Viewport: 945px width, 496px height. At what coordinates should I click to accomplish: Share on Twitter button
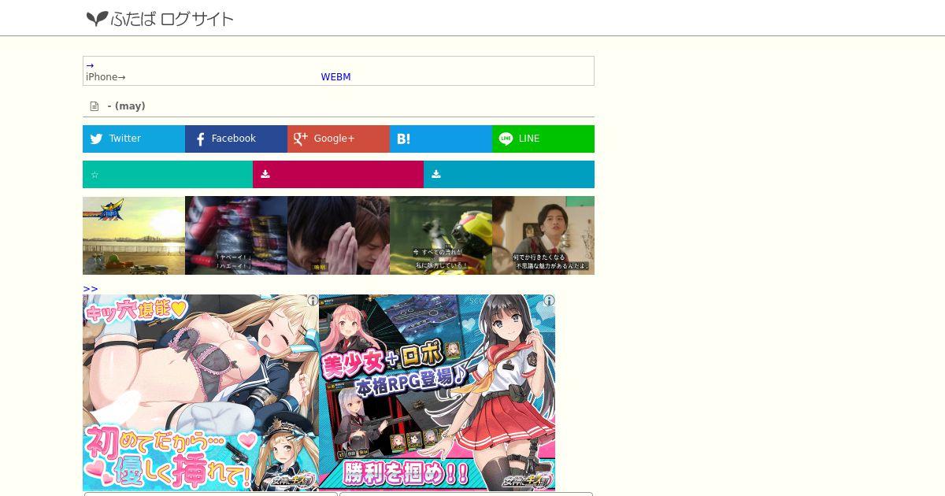(134, 139)
